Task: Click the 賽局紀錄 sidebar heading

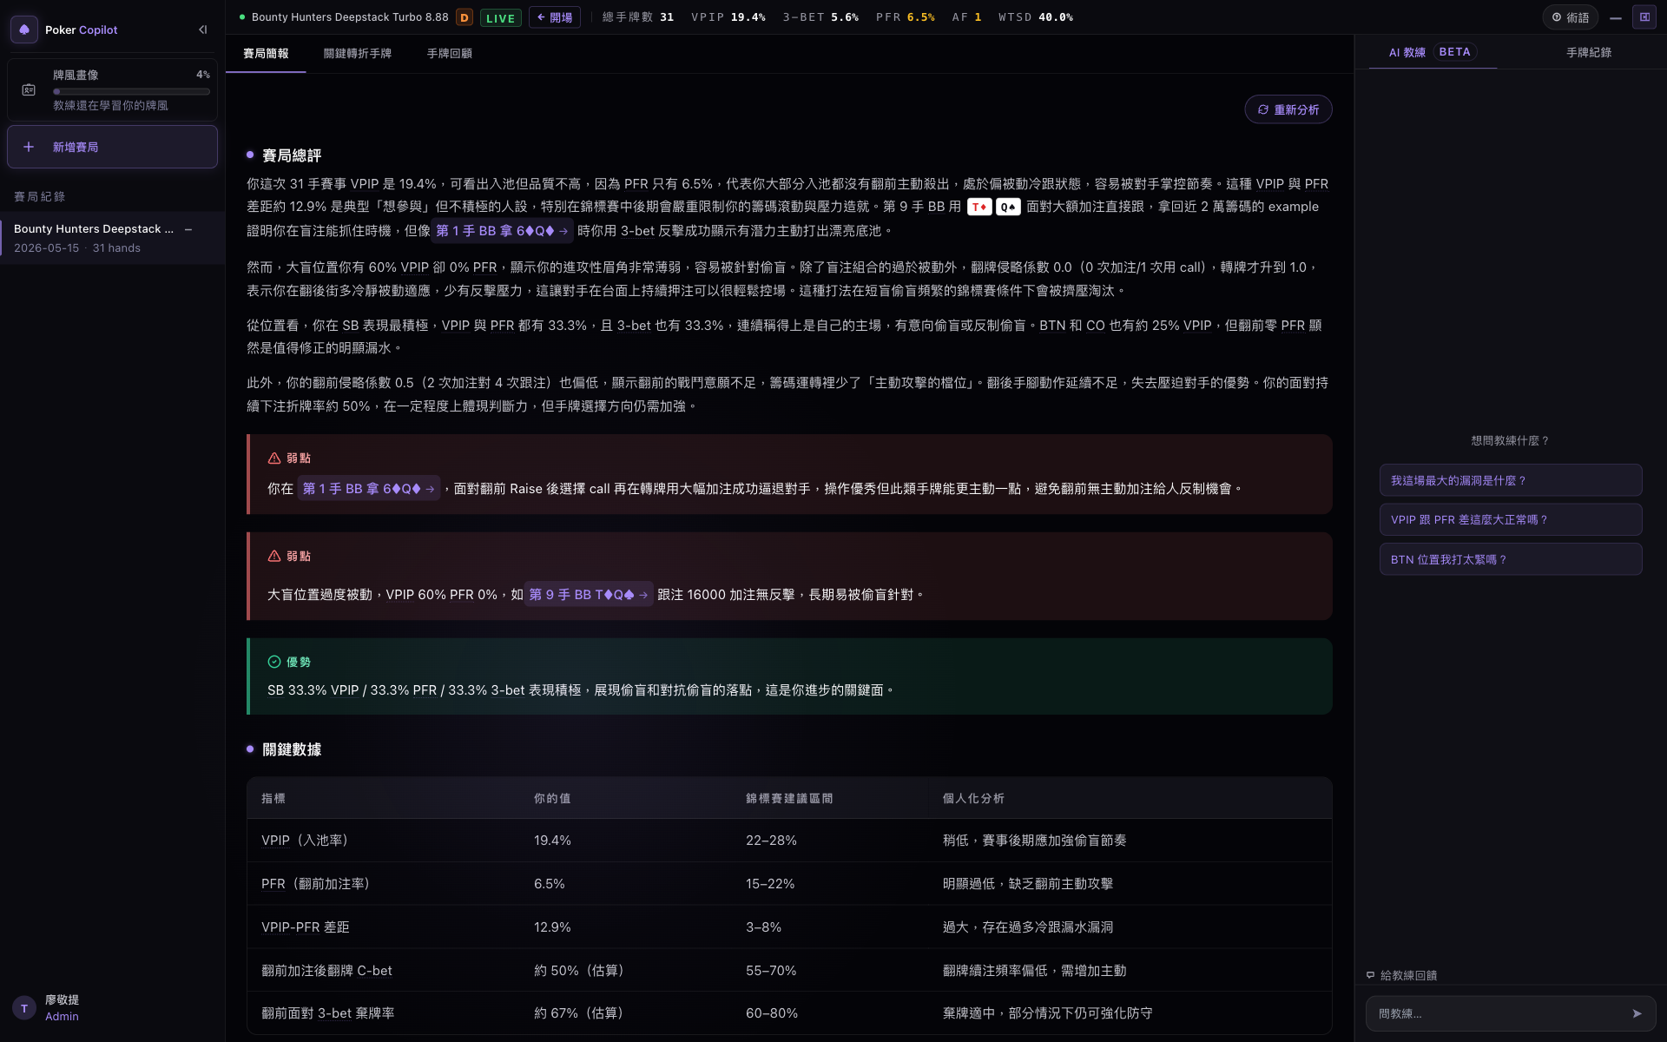Action: point(39,196)
